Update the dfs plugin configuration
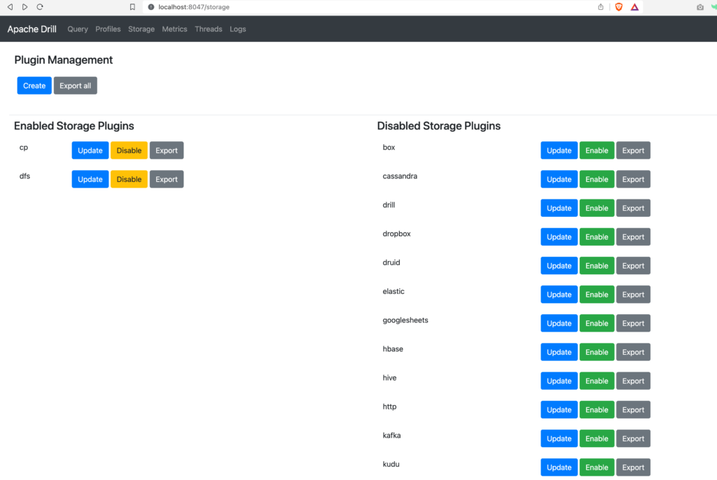This screenshot has height=480, width=717. [90, 178]
